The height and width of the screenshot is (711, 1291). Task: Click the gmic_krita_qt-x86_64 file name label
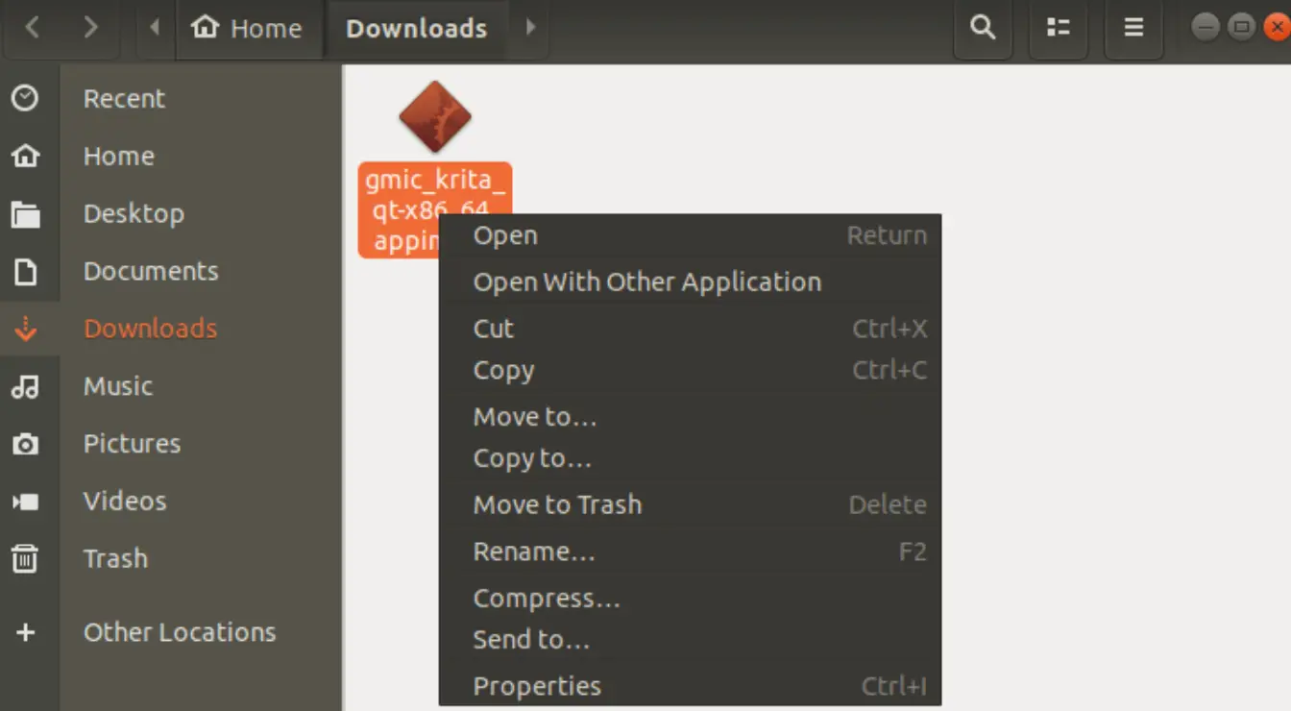tap(435, 209)
